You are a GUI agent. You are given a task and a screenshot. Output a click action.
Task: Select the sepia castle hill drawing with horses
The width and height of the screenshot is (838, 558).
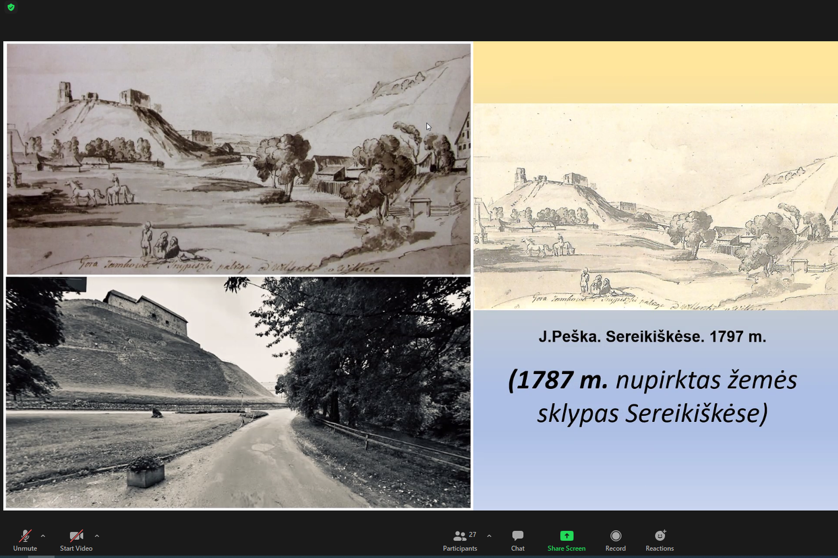[x=239, y=159]
